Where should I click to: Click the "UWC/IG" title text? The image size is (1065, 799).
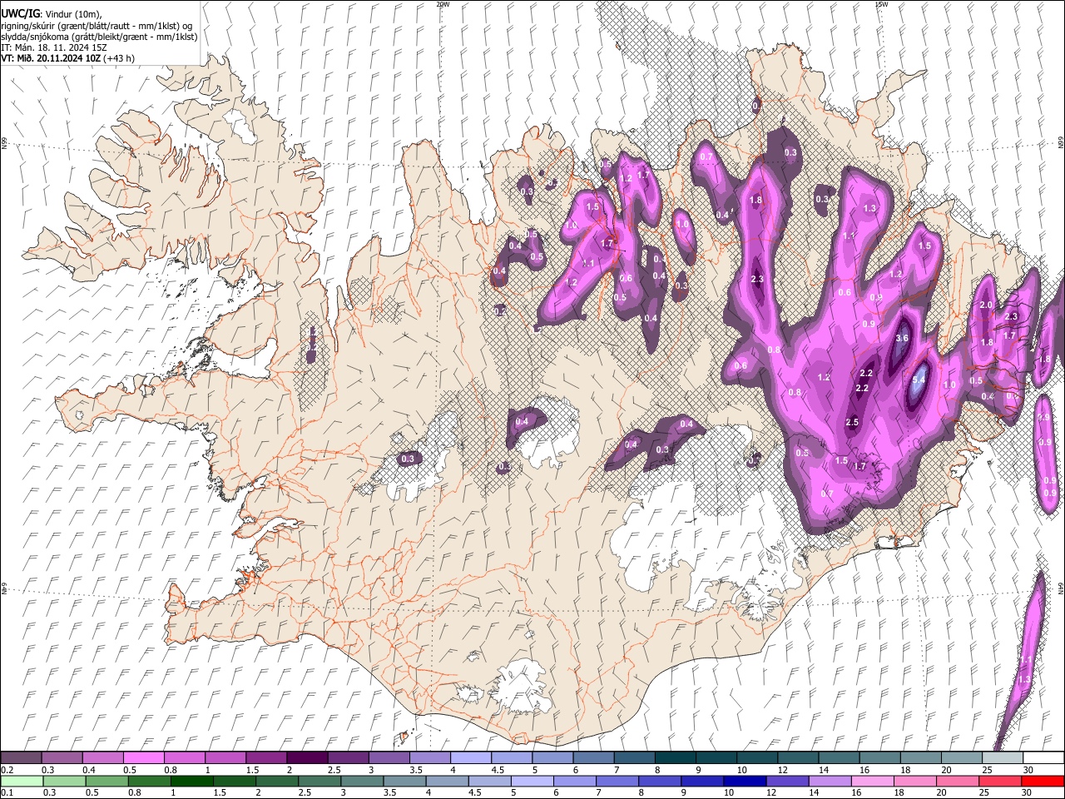pyautogui.click(x=19, y=12)
